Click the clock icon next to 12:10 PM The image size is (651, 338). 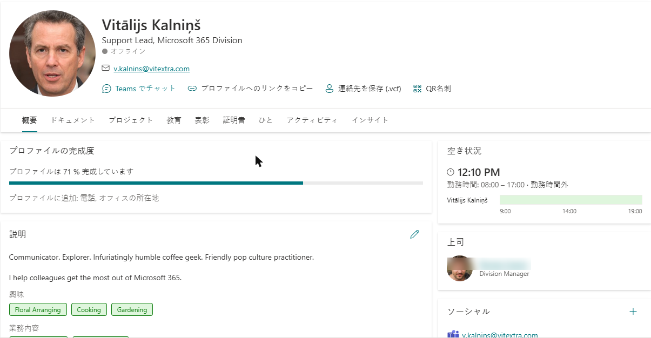pos(451,172)
